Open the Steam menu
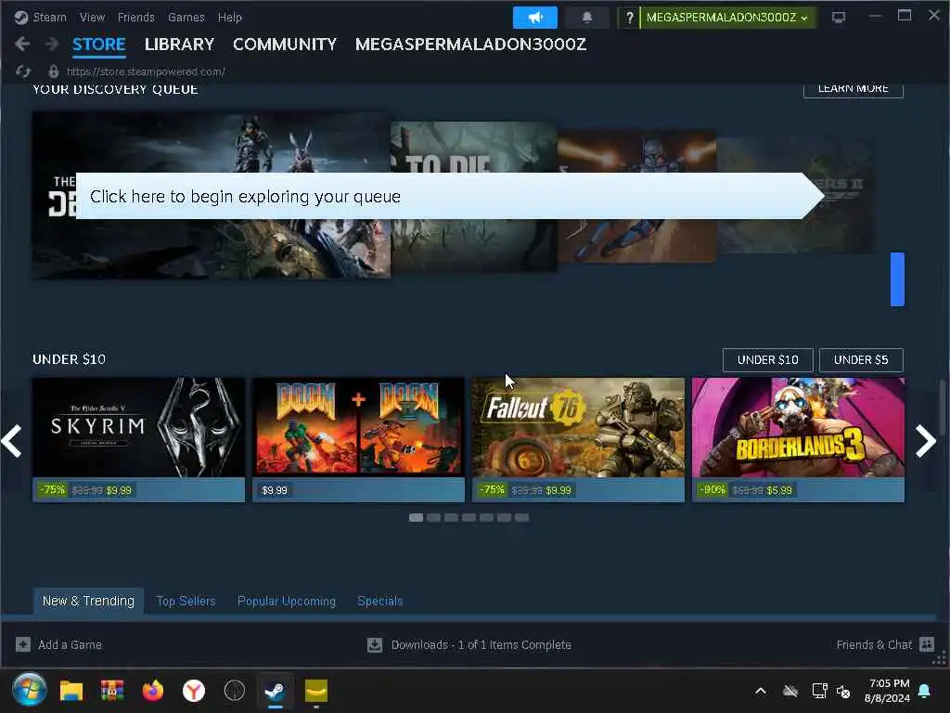Image resolution: width=950 pixels, height=713 pixels. (x=50, y=18)
